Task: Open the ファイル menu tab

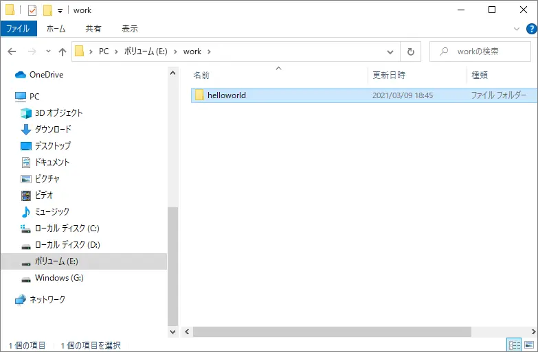Action: pyautogui.click(x=19, y=29)
